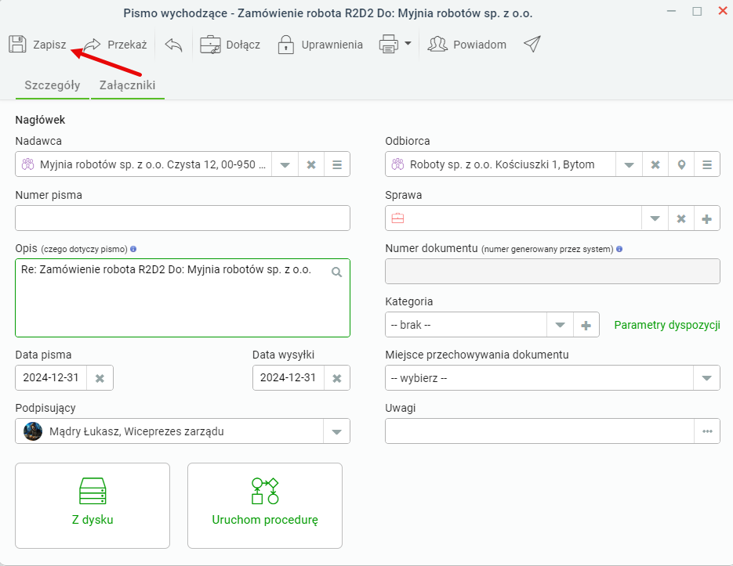Switch to the Załączniki tab
Viewport: 733px width, 566px height.
pyautogui.click(x=128, y=85)
